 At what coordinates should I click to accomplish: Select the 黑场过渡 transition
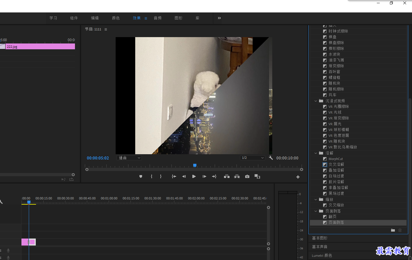[x=336, y=193]
